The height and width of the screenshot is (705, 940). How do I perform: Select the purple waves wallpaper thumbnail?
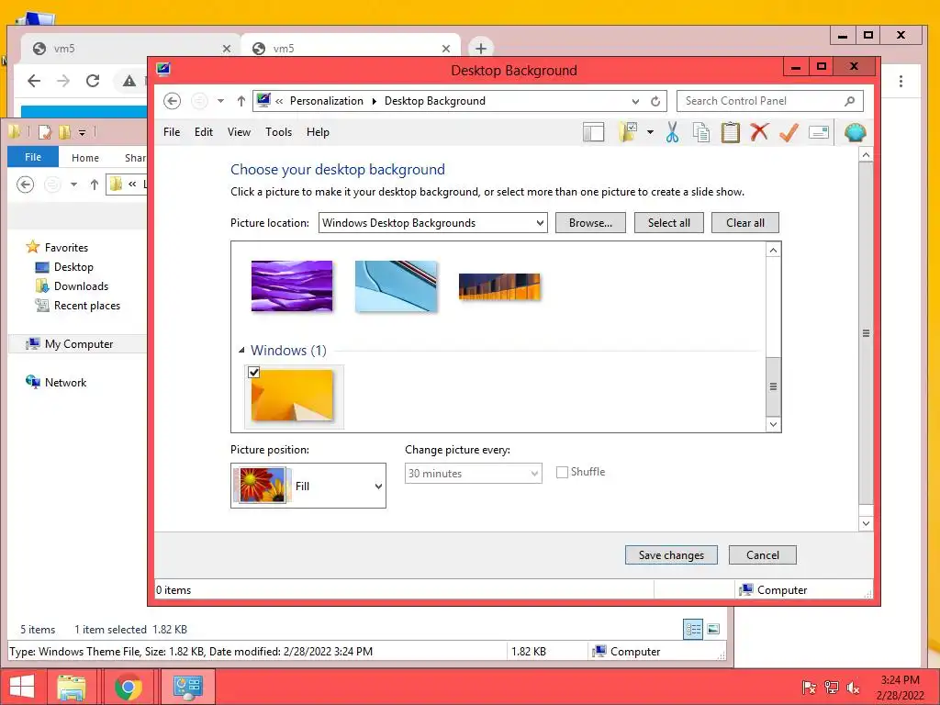(291, 286)
